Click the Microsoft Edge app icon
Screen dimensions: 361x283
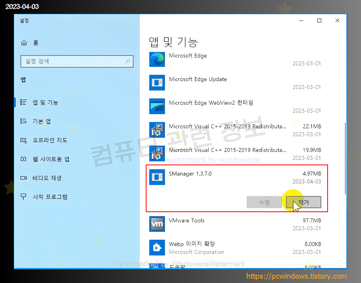pyautogui.click(x=157, y=59)
